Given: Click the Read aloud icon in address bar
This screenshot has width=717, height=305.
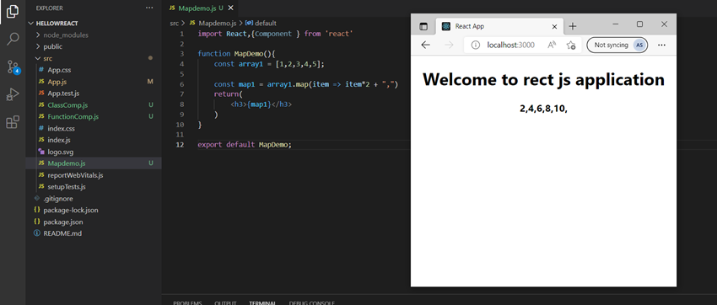Looking at the screenshot, I should coord(552,45).
